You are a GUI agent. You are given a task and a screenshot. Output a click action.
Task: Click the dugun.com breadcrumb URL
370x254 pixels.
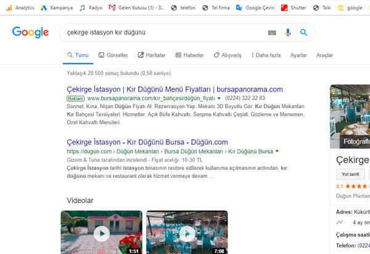[x=170, y=151]
